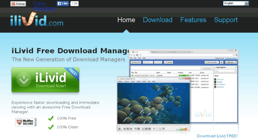258x140 pixels.
Task: Click the VLC next track button
Action: [x=131, y=129]
